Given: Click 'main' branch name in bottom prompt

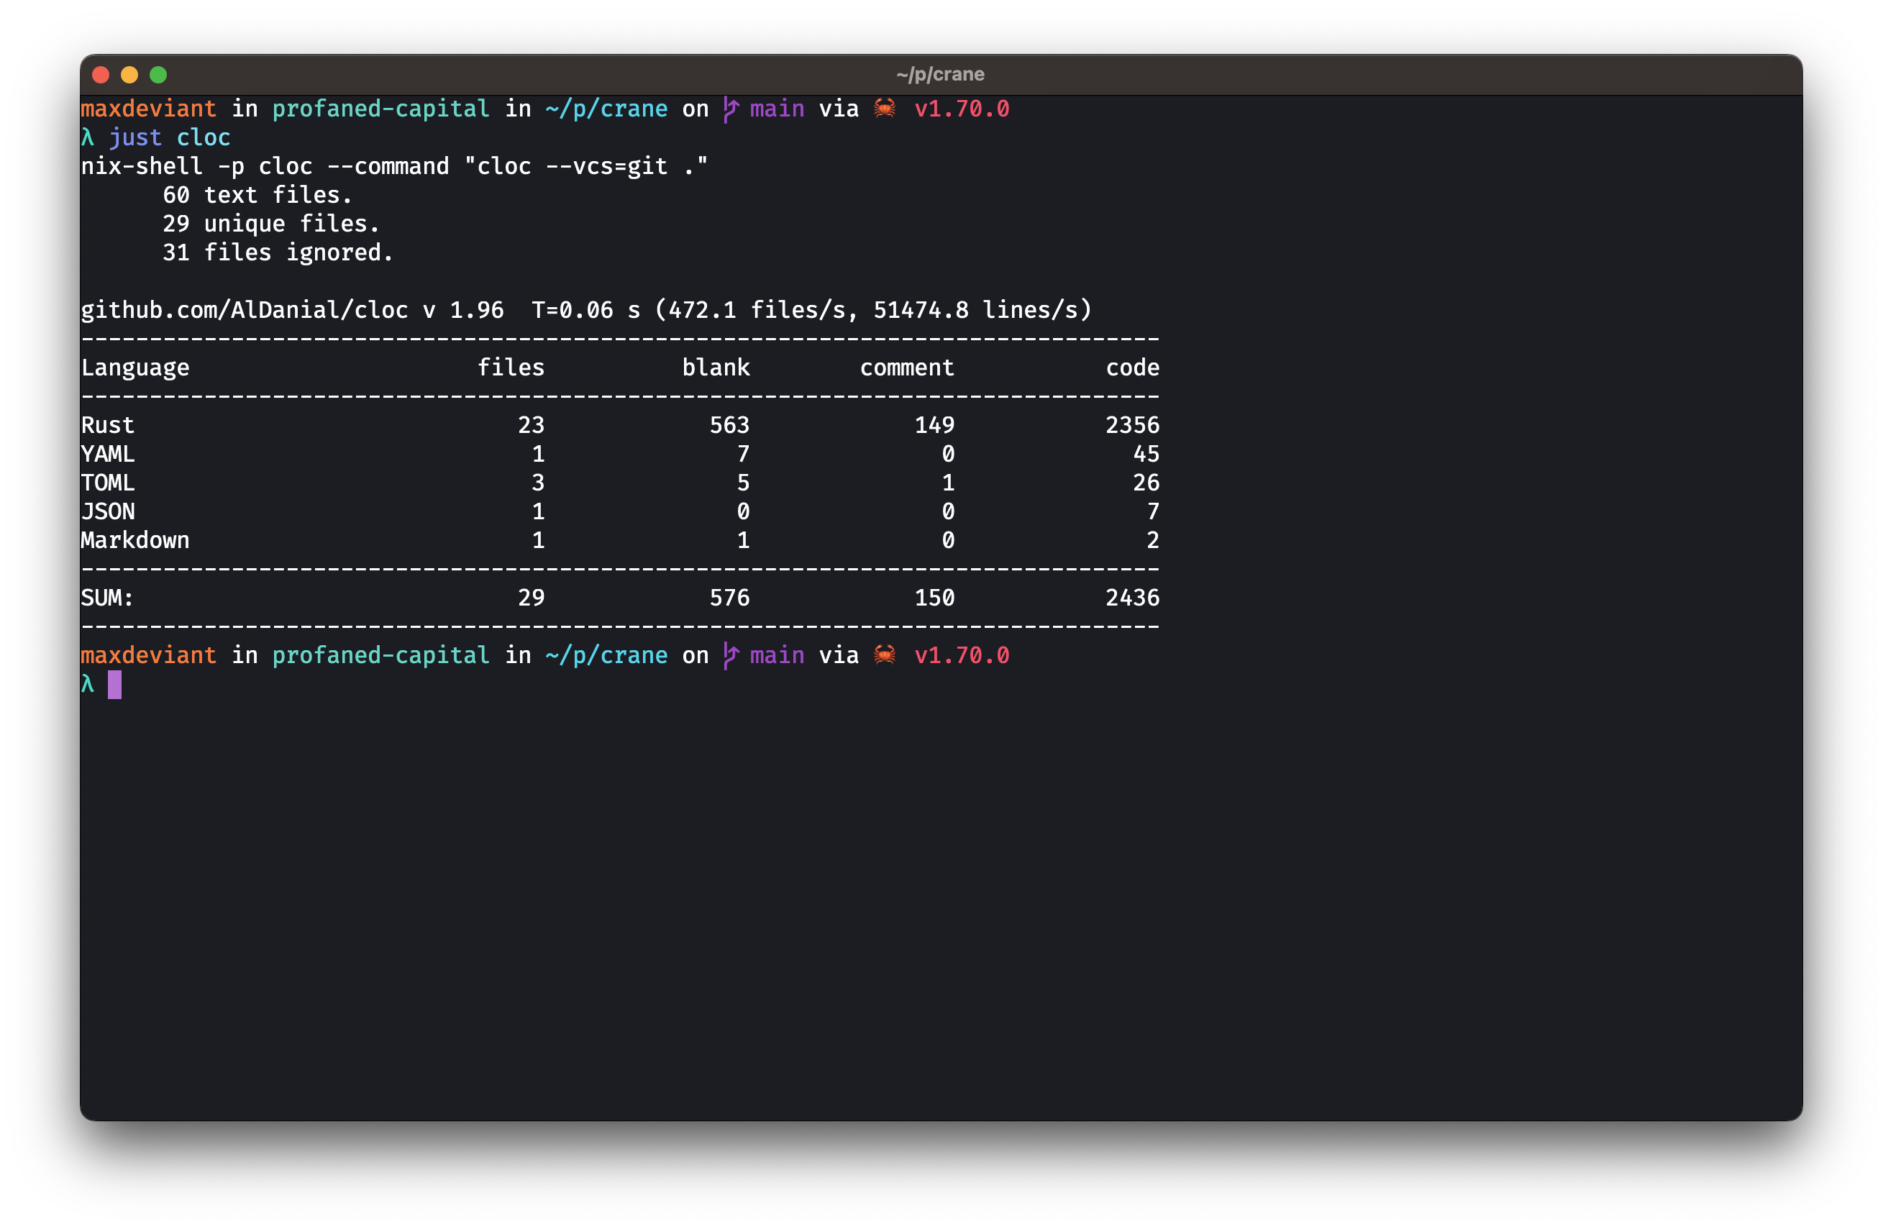Looking at the screenshot, I should [777, 655].
